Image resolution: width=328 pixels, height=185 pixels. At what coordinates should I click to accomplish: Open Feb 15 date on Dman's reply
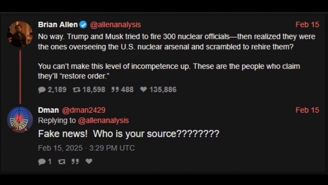click(307, 110)
